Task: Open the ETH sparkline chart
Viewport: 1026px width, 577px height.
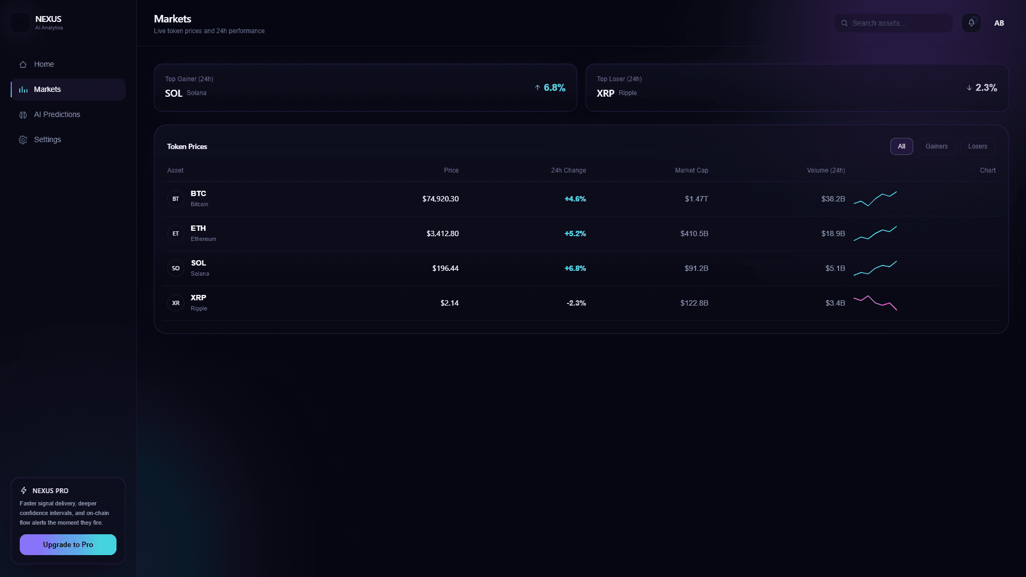Action: [875, 233]
